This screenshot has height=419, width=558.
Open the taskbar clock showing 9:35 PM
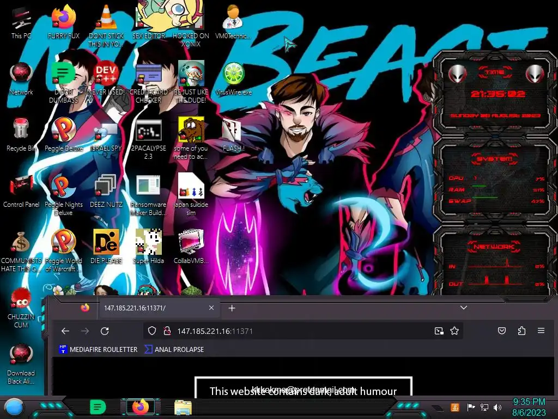point(529,407)
